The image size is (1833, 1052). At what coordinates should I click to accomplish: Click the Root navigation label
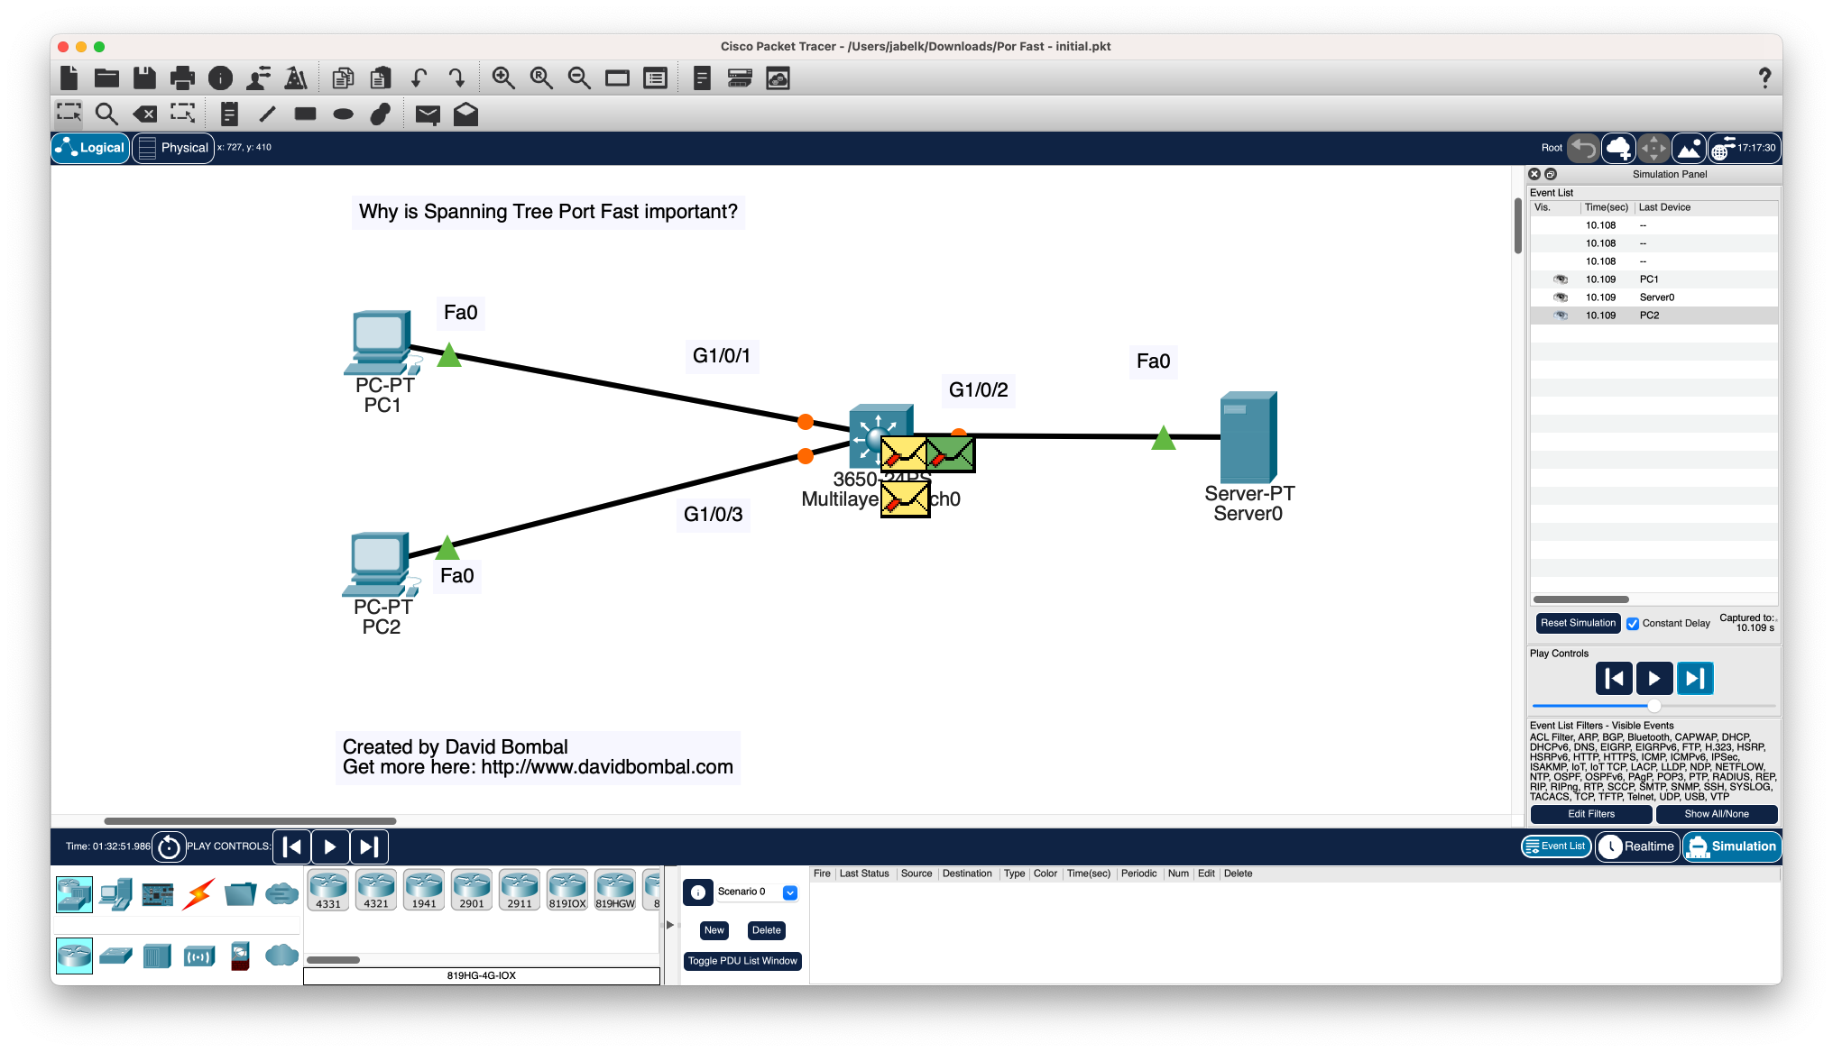[x=1552, y=148]
